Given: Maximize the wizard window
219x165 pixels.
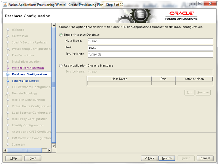Looking at the screenshot, I should (200, 3).
